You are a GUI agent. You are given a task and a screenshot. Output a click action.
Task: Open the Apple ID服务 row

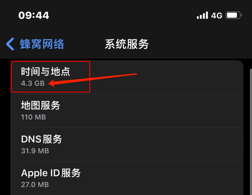point(127,178)
